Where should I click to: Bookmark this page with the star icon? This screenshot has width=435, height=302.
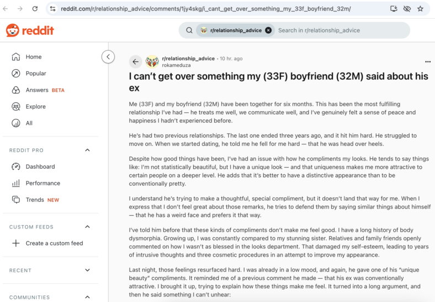point(420,9)
